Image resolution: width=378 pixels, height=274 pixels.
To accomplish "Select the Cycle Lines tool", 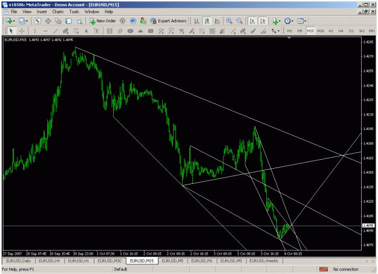I will coord(109,31).
